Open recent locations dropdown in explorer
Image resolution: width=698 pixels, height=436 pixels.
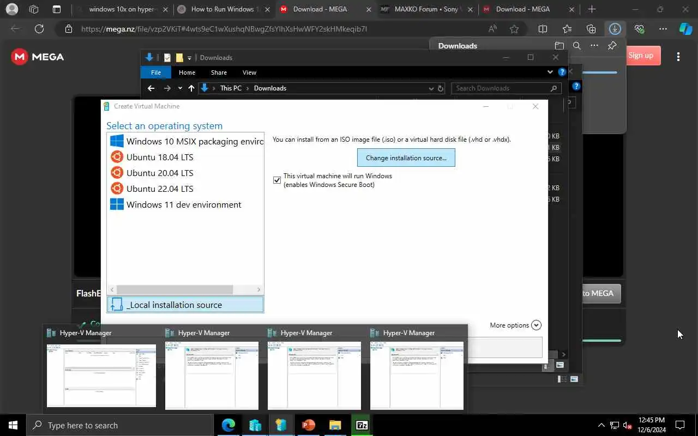[x=180, y=88]
